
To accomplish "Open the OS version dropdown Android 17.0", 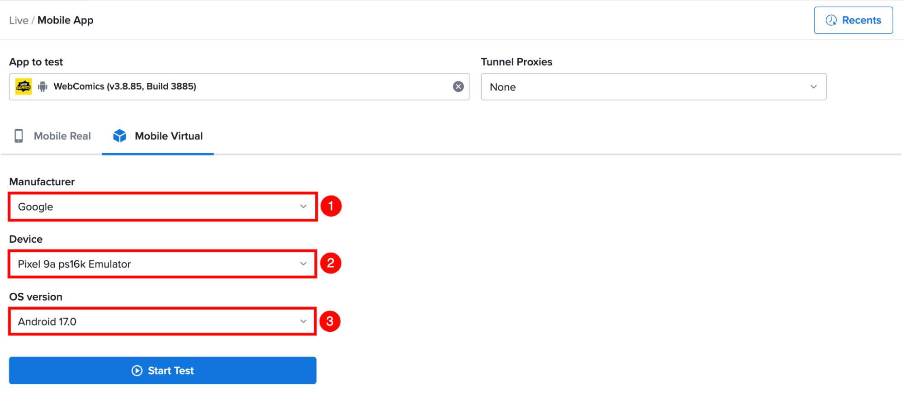I will (162, 321).
